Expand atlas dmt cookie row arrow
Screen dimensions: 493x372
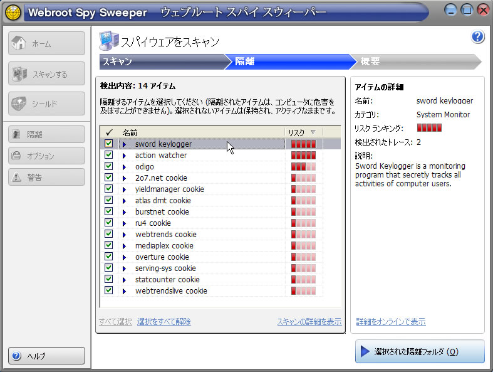[x=124, y=201]
